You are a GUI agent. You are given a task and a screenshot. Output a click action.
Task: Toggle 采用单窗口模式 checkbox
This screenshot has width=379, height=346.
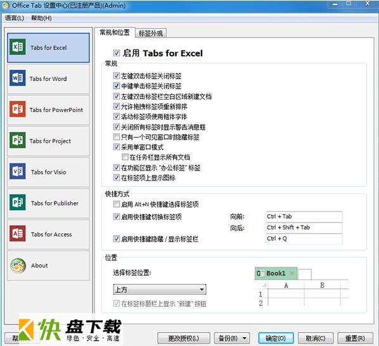pos(116,146)
